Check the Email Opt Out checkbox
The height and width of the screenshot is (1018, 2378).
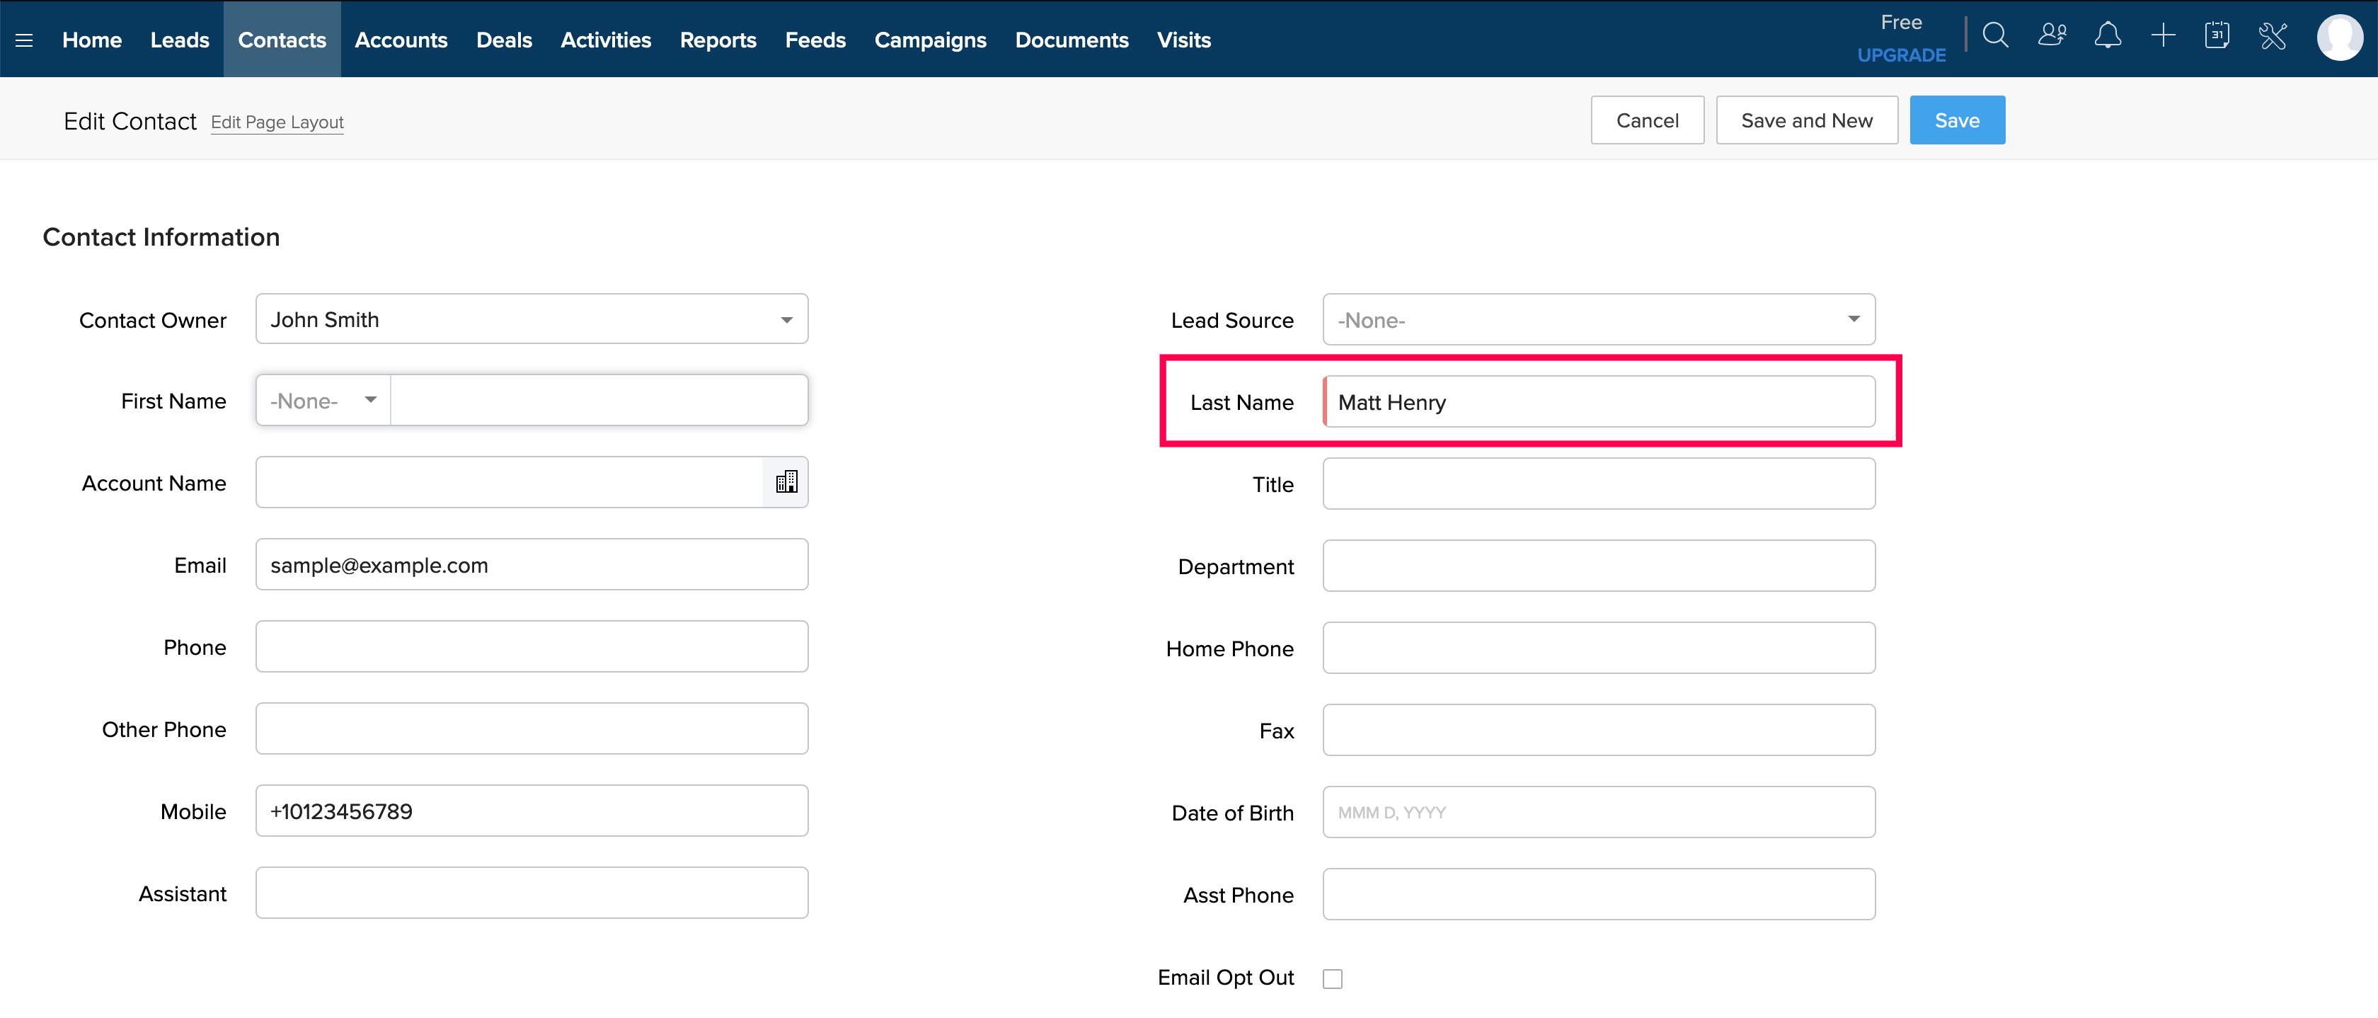1332,978
